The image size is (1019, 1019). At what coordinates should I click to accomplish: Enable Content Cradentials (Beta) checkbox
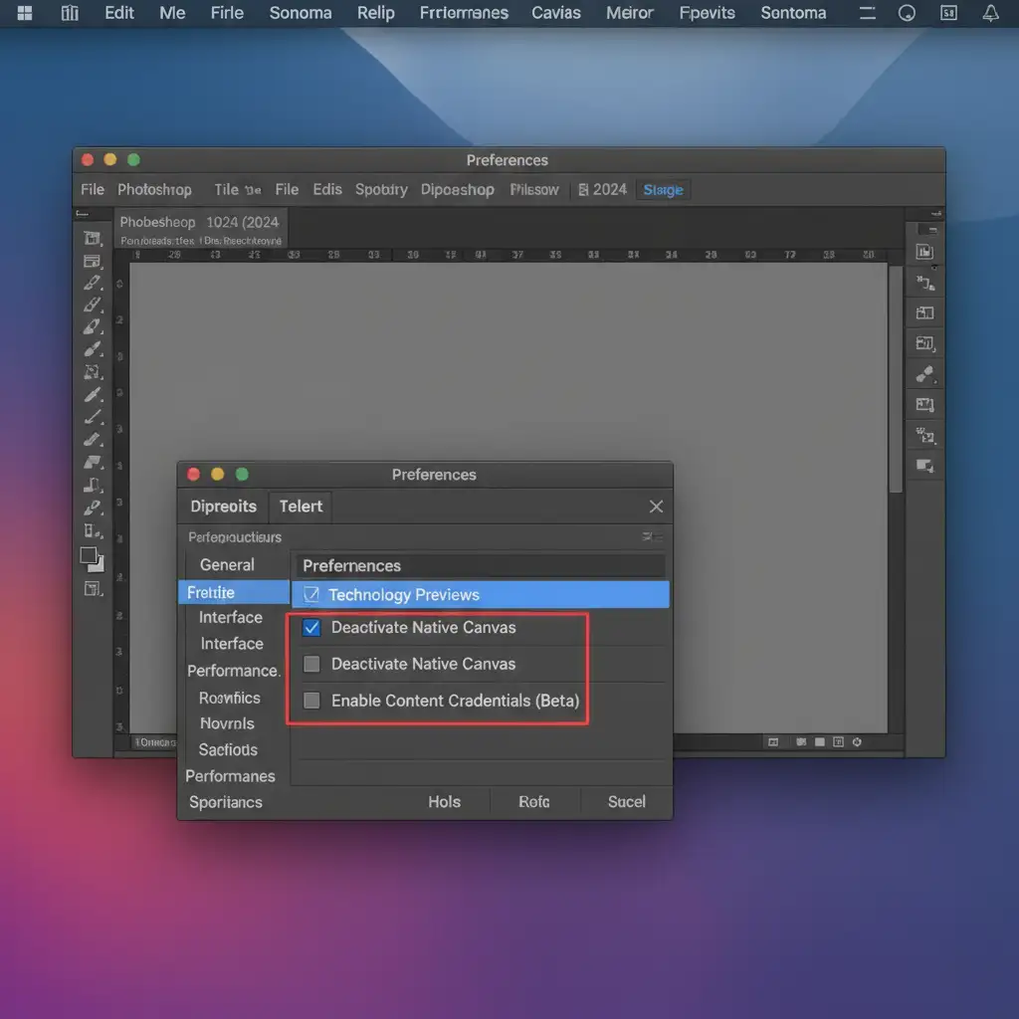[x=311, y=701]
